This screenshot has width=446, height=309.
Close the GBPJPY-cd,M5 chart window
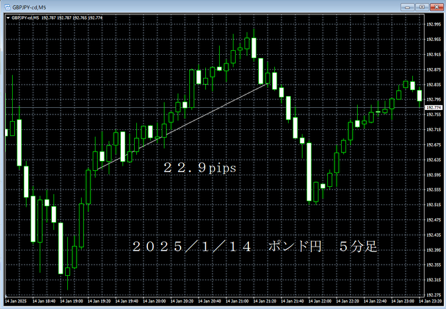[437, 7]
